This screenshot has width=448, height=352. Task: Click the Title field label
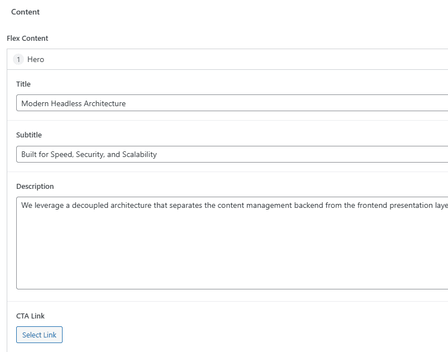click(23, 84)
